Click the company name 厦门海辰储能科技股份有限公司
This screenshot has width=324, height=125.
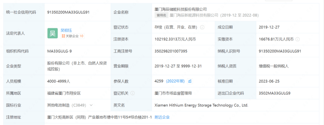[181, 9]
